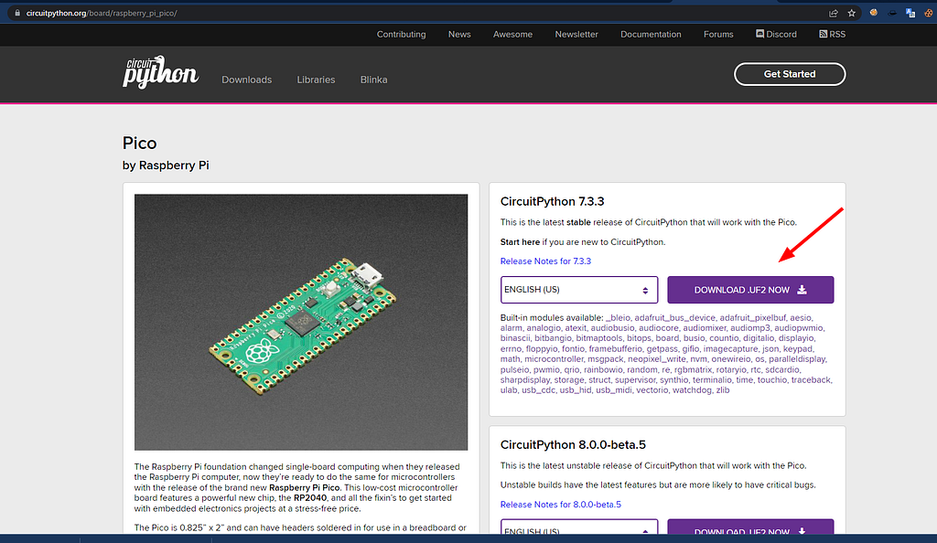The image size is (937, 543).
Task: Open the Blinka page
Action: click(x=373, y=80)
